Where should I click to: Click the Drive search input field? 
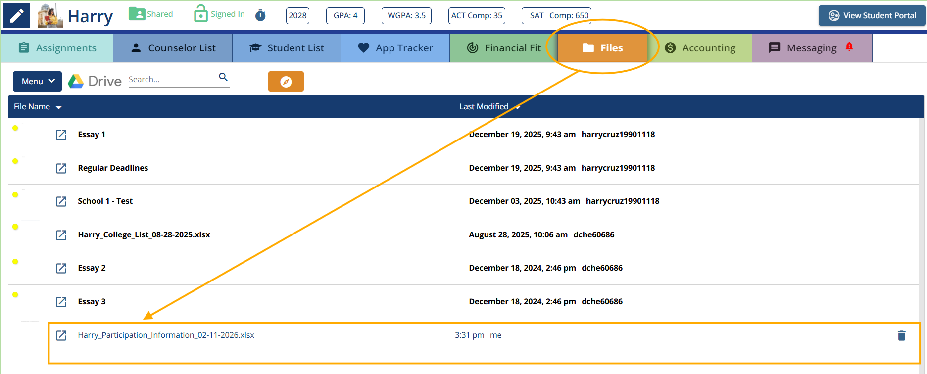[x=171, y=80]
